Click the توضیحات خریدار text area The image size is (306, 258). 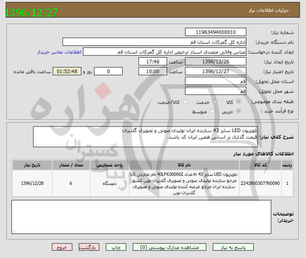click(141, 217)
